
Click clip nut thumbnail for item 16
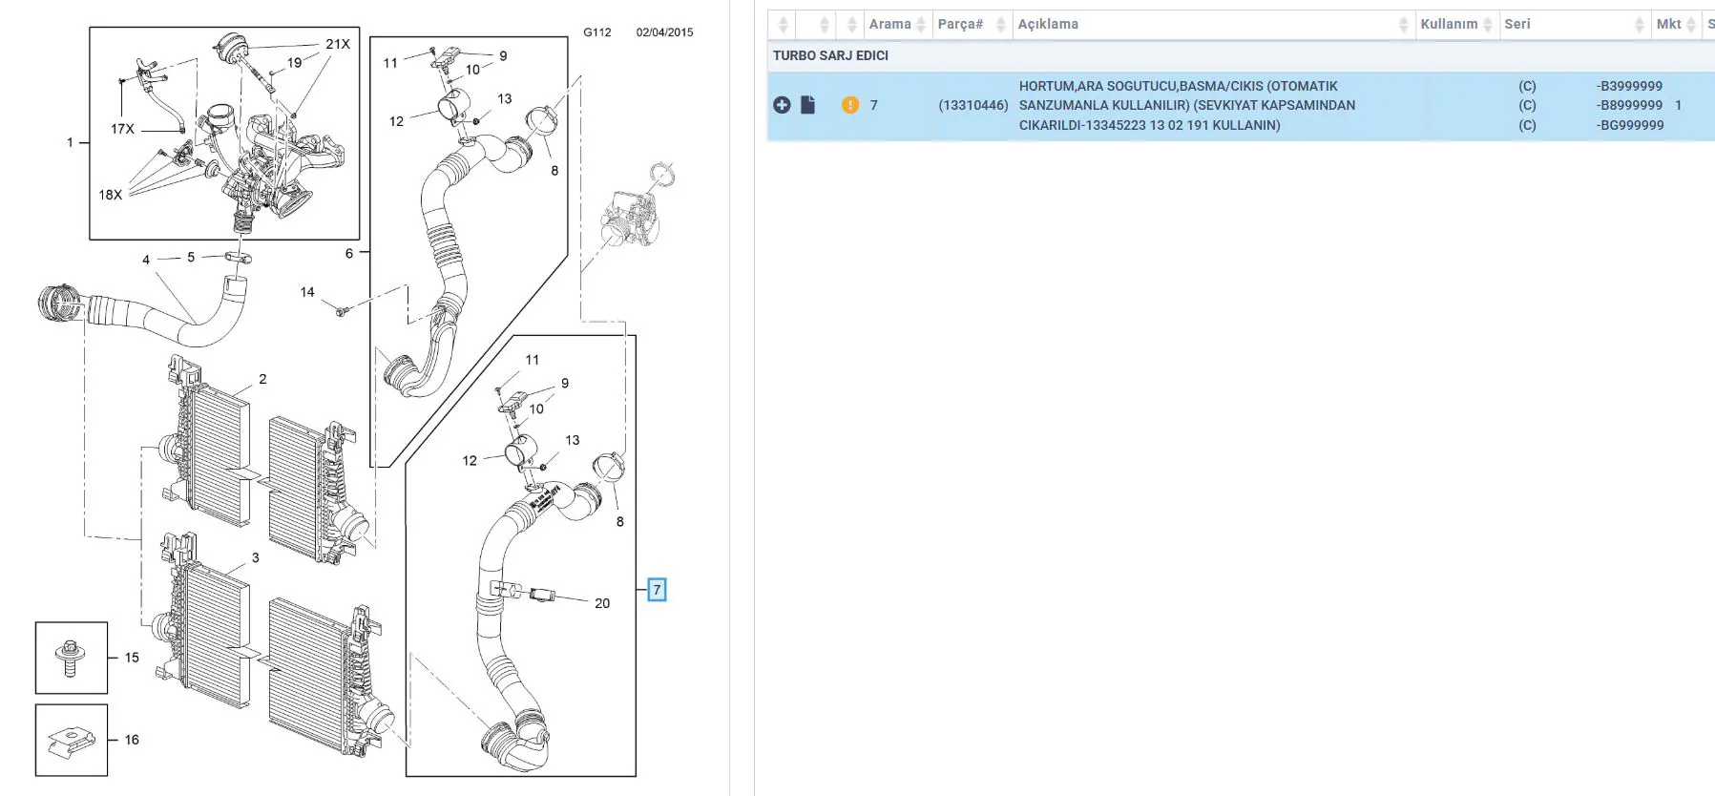point(72,741)
